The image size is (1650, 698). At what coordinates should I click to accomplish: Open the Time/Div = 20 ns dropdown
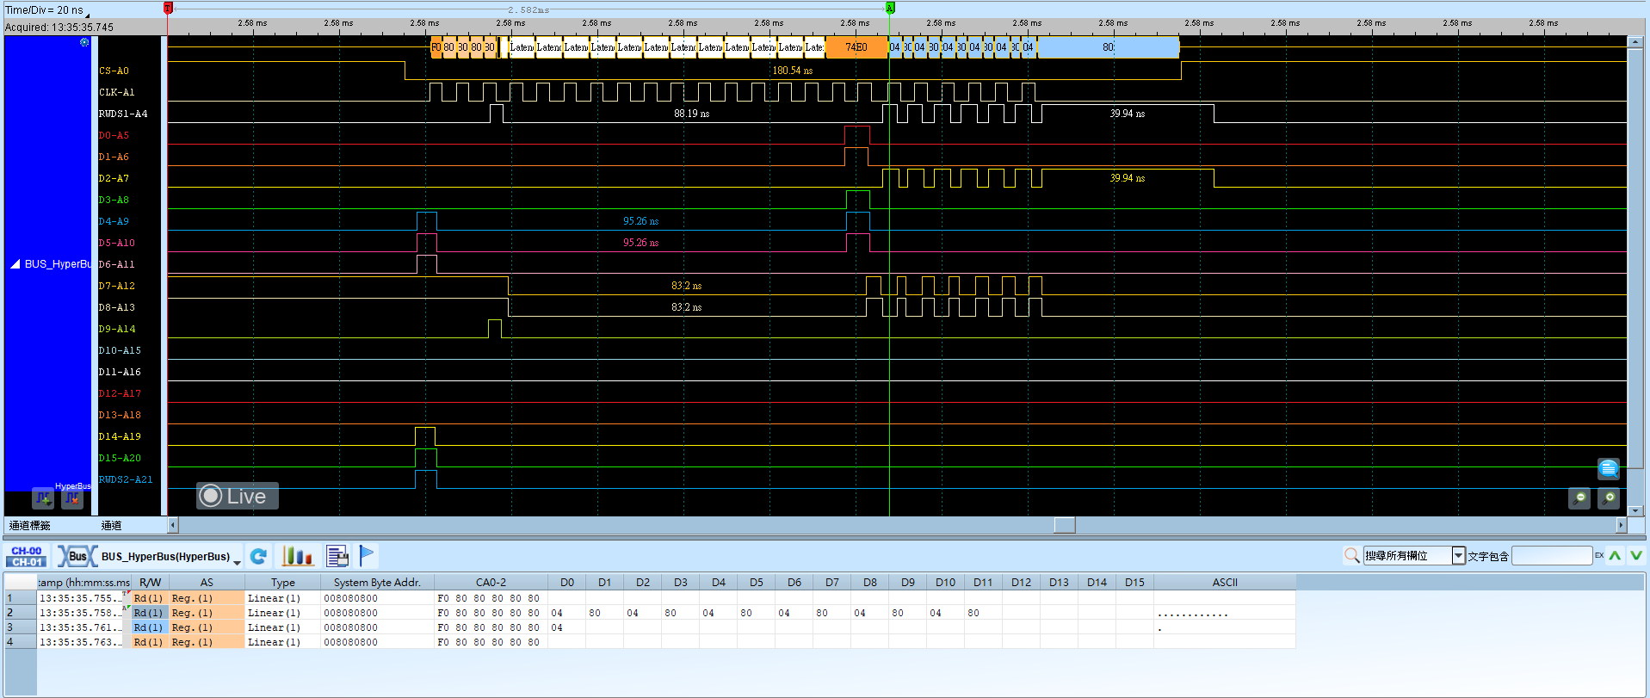click(x=87, y=15)
